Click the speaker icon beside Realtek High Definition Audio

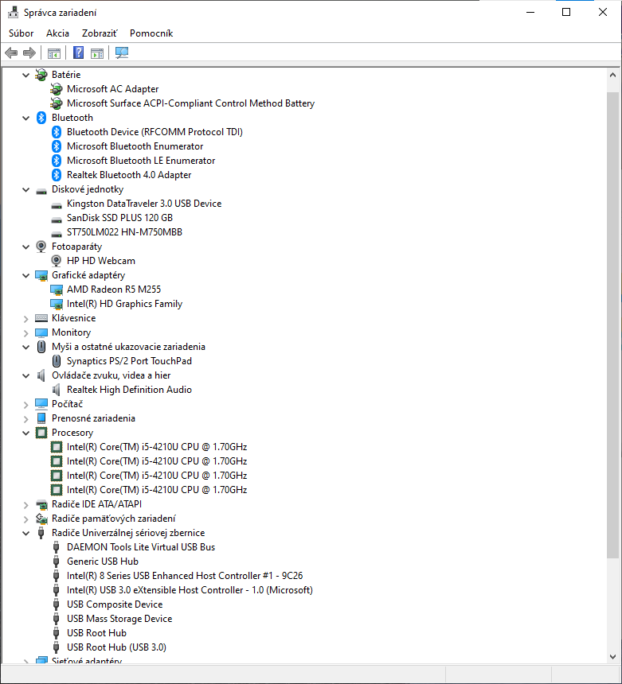[57, 390]
